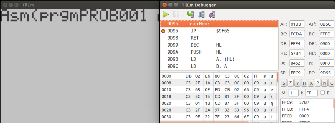
Task: Minimize the TilEm Debugger window
Action: (x=170, y=5)
